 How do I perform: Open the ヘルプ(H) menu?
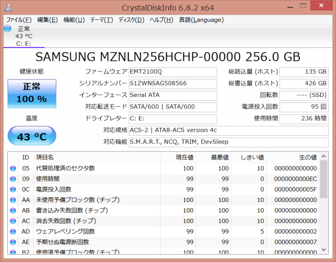point(162,20)
